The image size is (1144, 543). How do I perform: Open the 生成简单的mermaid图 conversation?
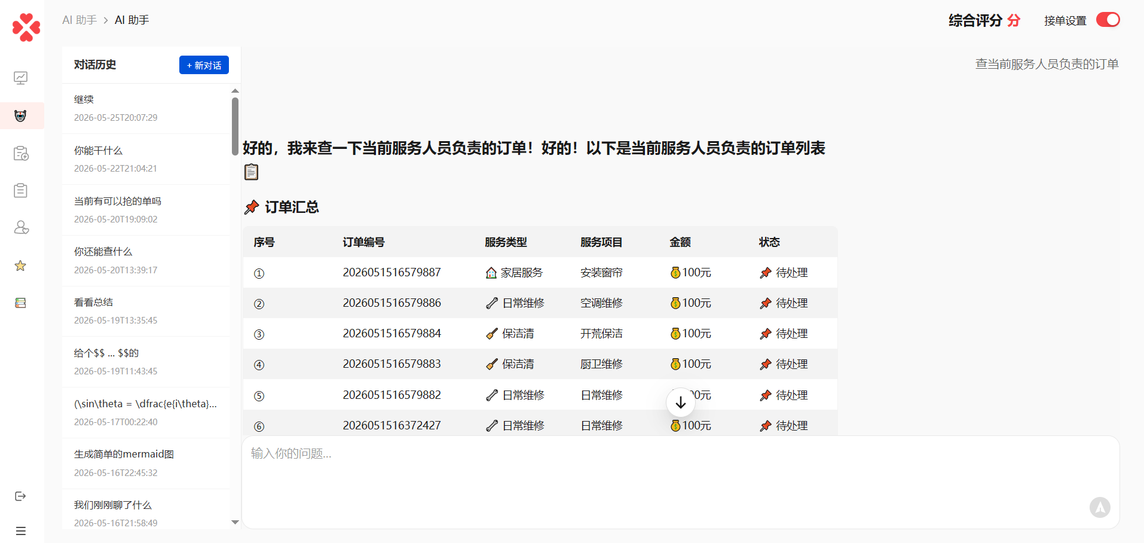146,463
